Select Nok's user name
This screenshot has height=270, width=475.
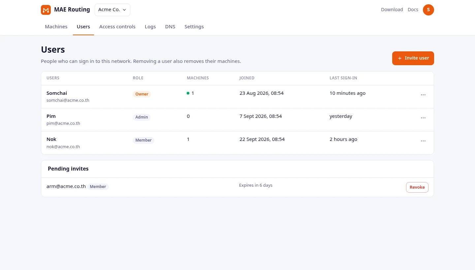pos(51,139)
